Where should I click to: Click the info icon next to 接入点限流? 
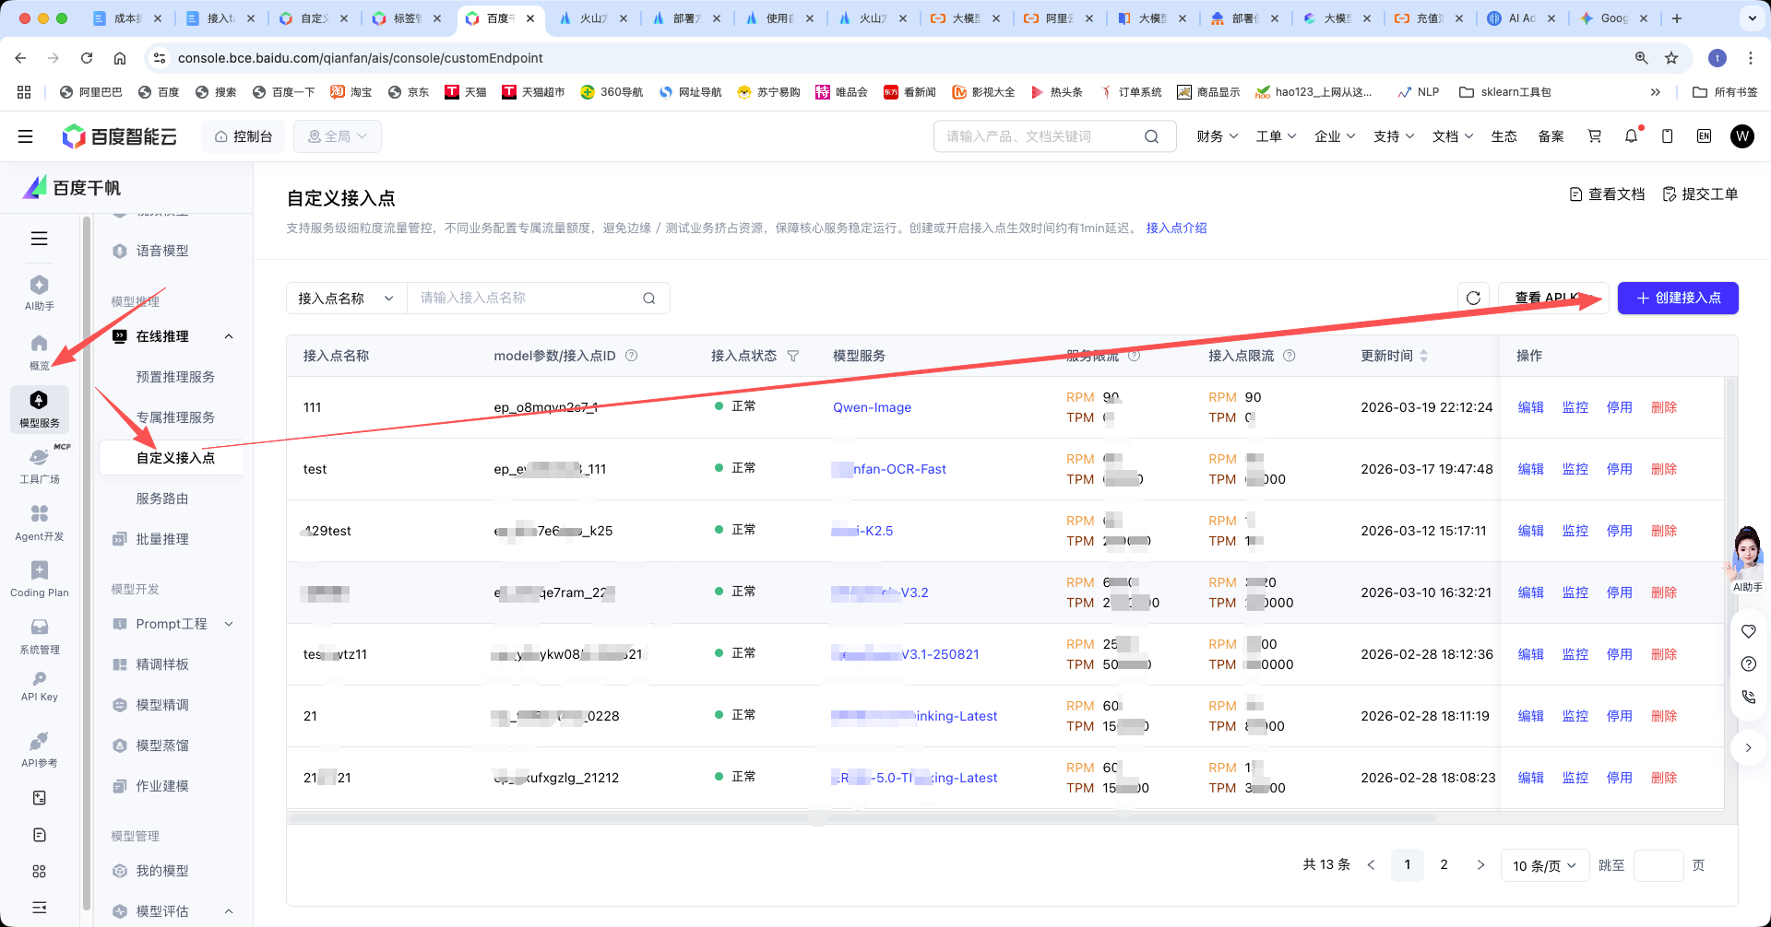[x=1290, y=356]
